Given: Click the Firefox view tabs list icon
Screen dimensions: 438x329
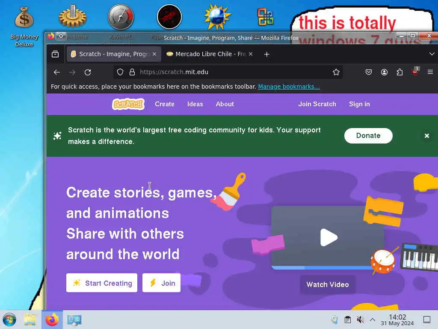Looking at the screenshot, I should (x=55, y=54).
